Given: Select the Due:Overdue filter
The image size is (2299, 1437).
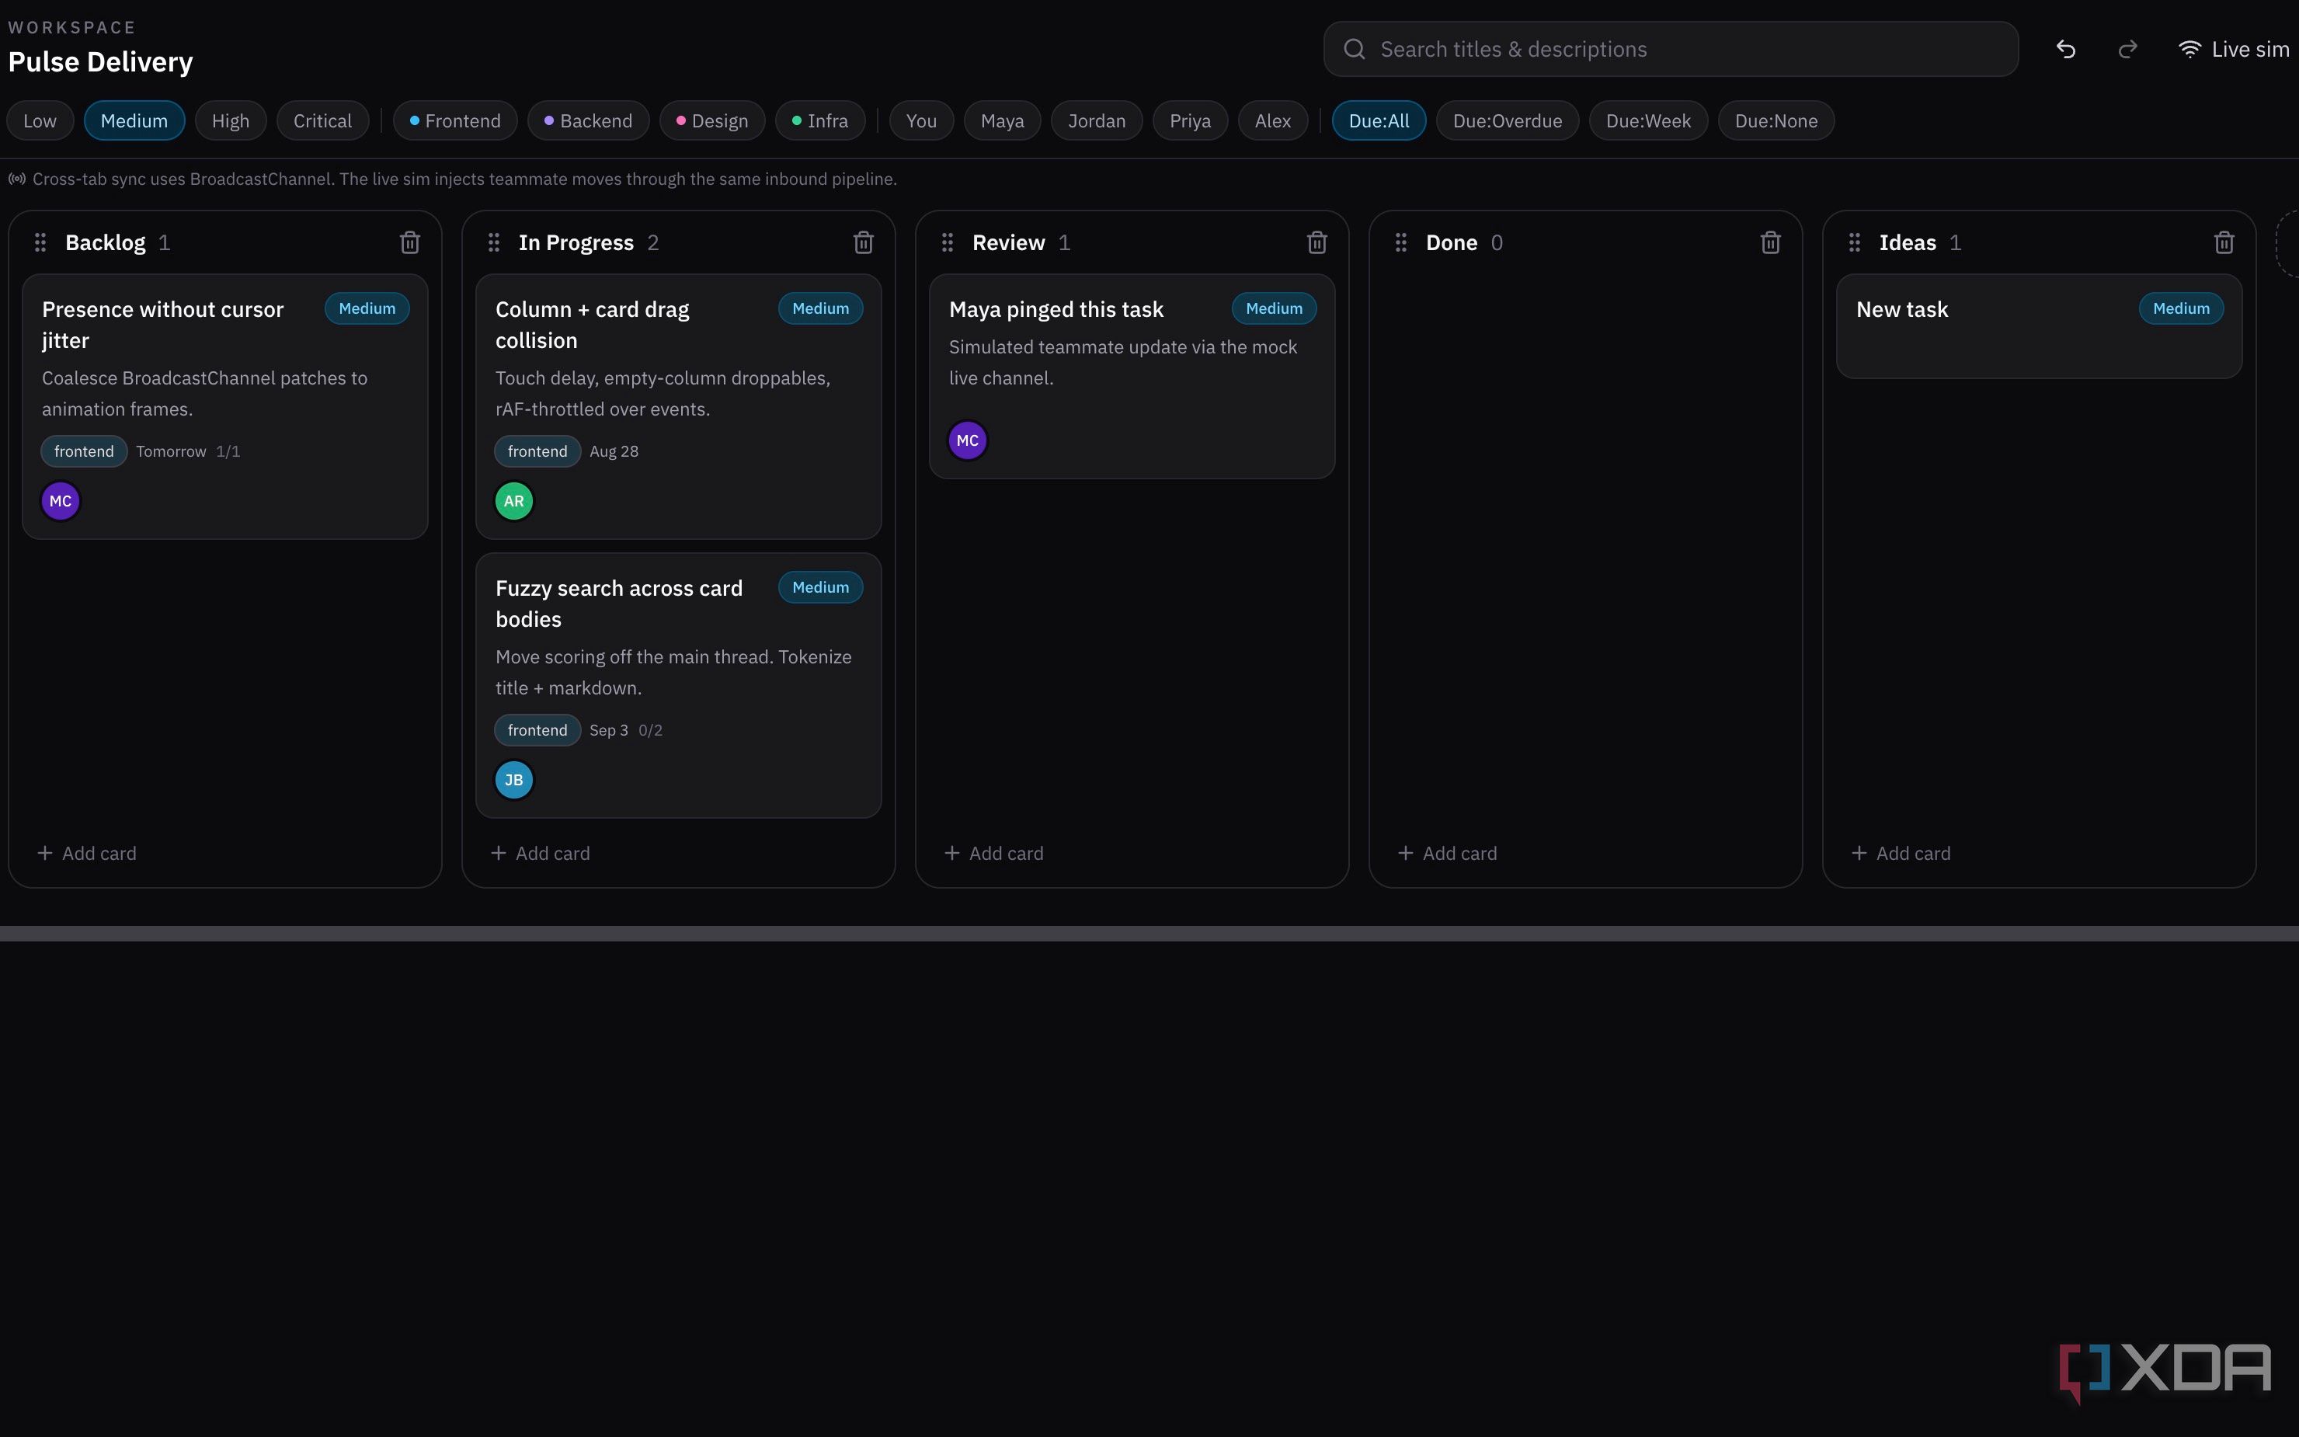Looking at the screenshot, I should [x=1508, y=120].
